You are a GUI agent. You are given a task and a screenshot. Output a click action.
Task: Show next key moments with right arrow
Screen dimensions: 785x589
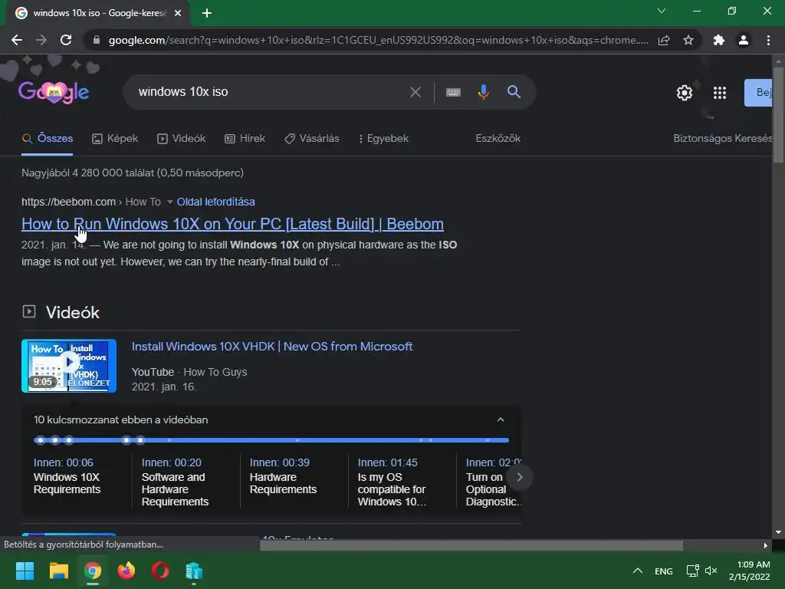[x=520, y=477]
